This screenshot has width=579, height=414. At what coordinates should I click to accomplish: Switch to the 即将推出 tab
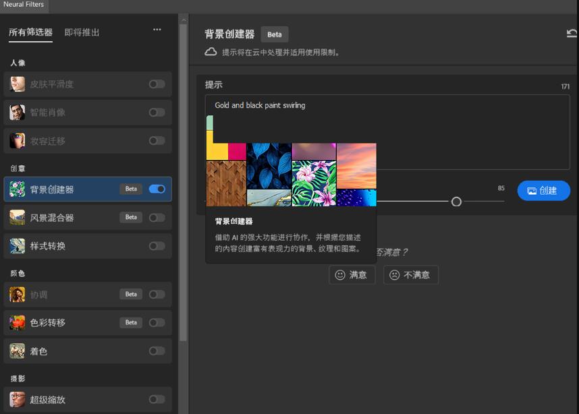[x=82, y=32]
